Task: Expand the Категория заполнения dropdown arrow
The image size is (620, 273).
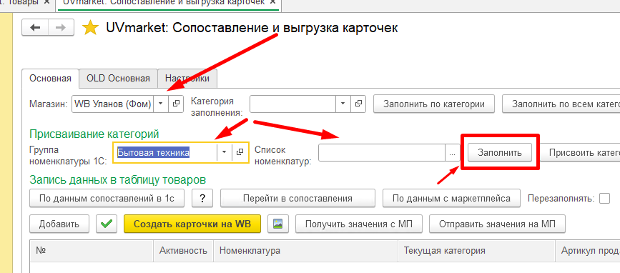Action: pyautogui.click(x=343, y=104)
